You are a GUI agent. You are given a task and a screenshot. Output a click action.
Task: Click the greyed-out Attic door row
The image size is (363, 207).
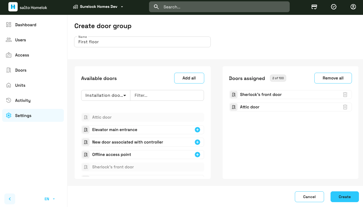click(143, 117)
